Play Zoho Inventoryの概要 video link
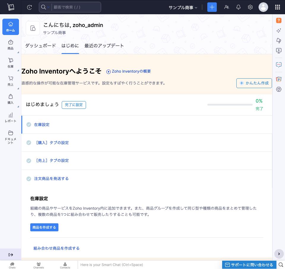Image resolution: width=285 pixels, height=269 pixels. click(x=128, y=71)
